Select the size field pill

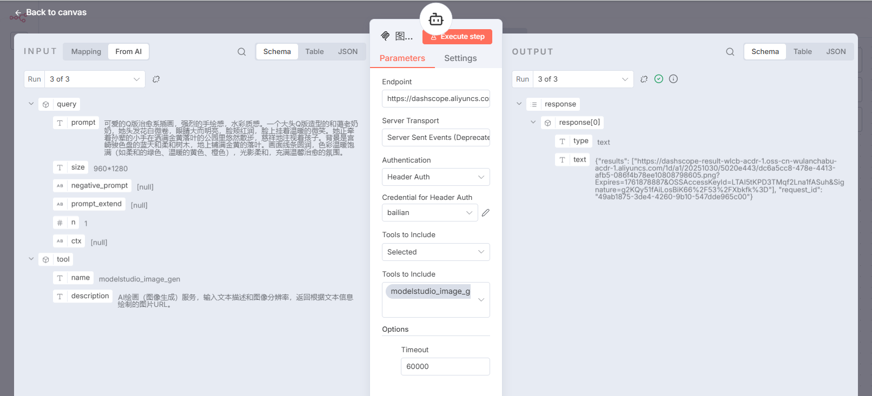pyautogui.click(x=70, y=167)
